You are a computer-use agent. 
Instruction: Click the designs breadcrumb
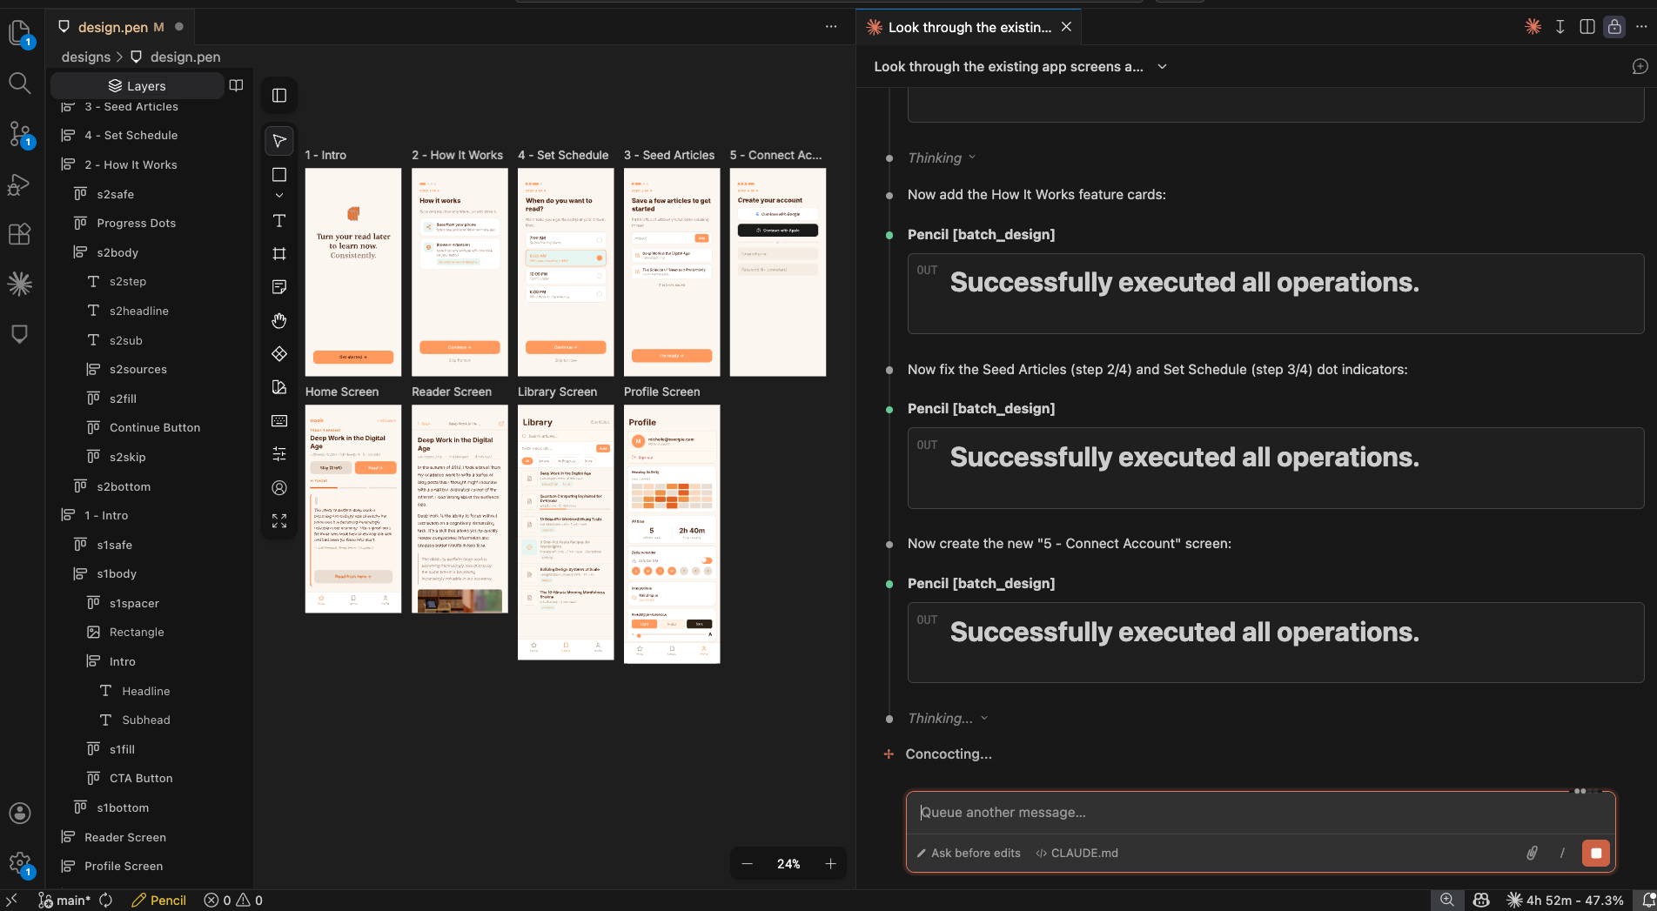tap(86, 57)
